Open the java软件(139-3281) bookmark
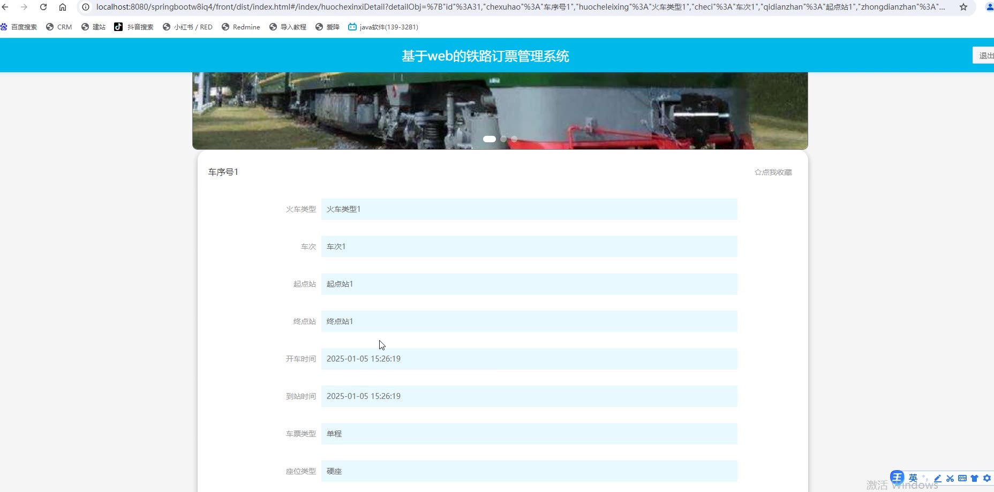The image size is (994, 492). click(x=383, y=27)
